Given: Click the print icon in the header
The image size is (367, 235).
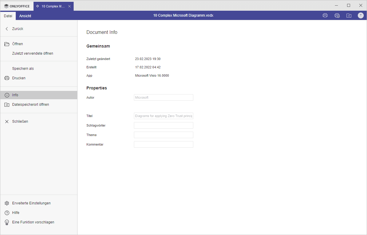Looking at the screenshot, I should pos(325,15).
